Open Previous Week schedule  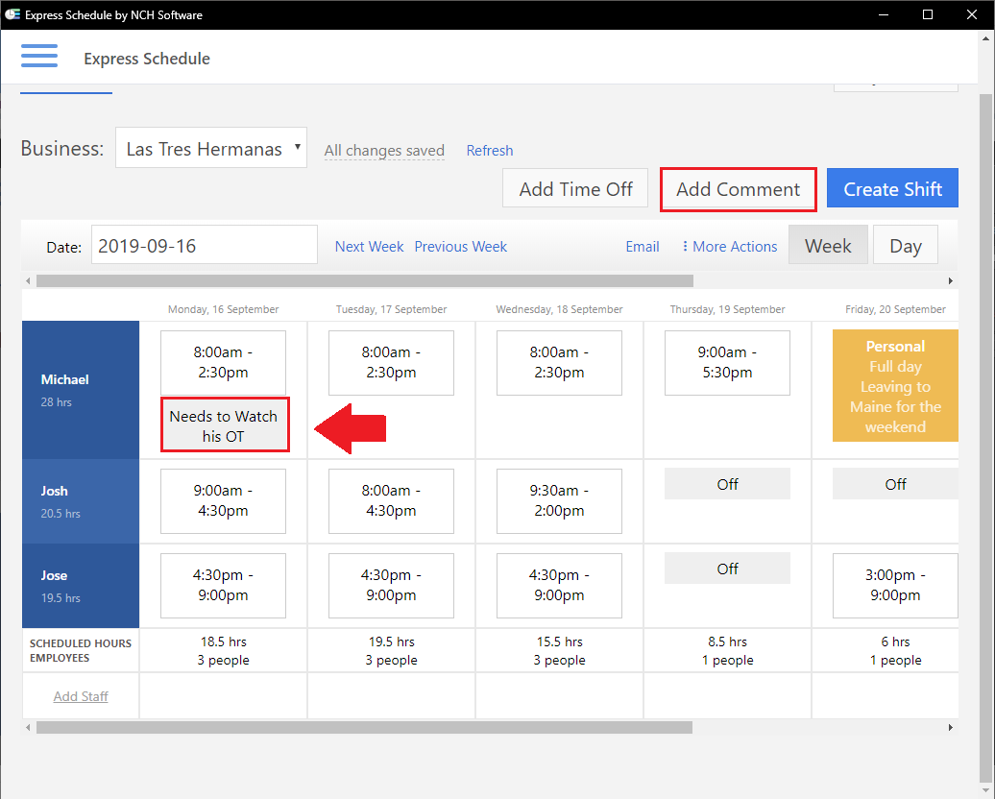[460, 246]
